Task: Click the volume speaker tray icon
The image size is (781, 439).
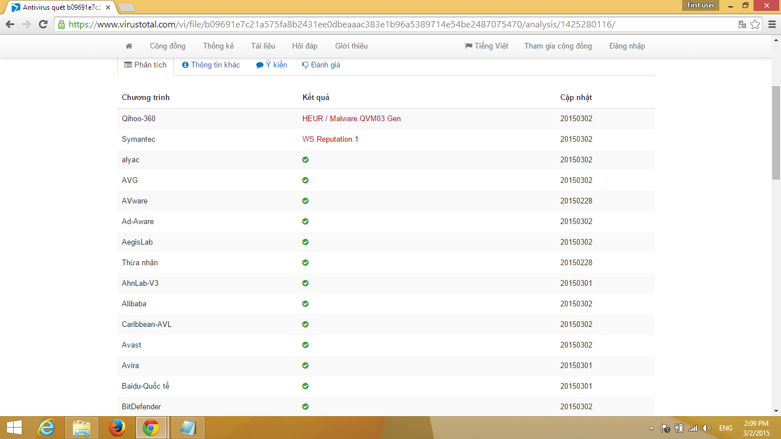Action: coord(707,428)
